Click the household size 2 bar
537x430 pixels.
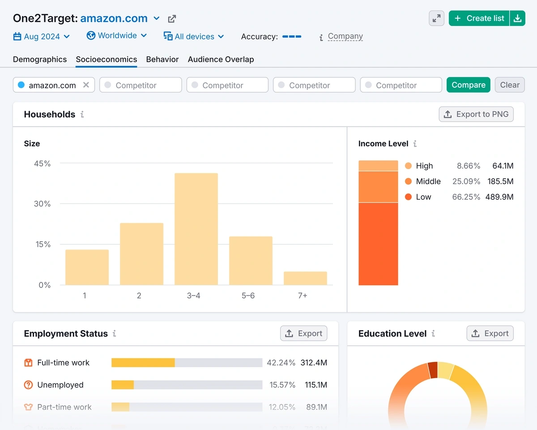[x=141, y=254]
